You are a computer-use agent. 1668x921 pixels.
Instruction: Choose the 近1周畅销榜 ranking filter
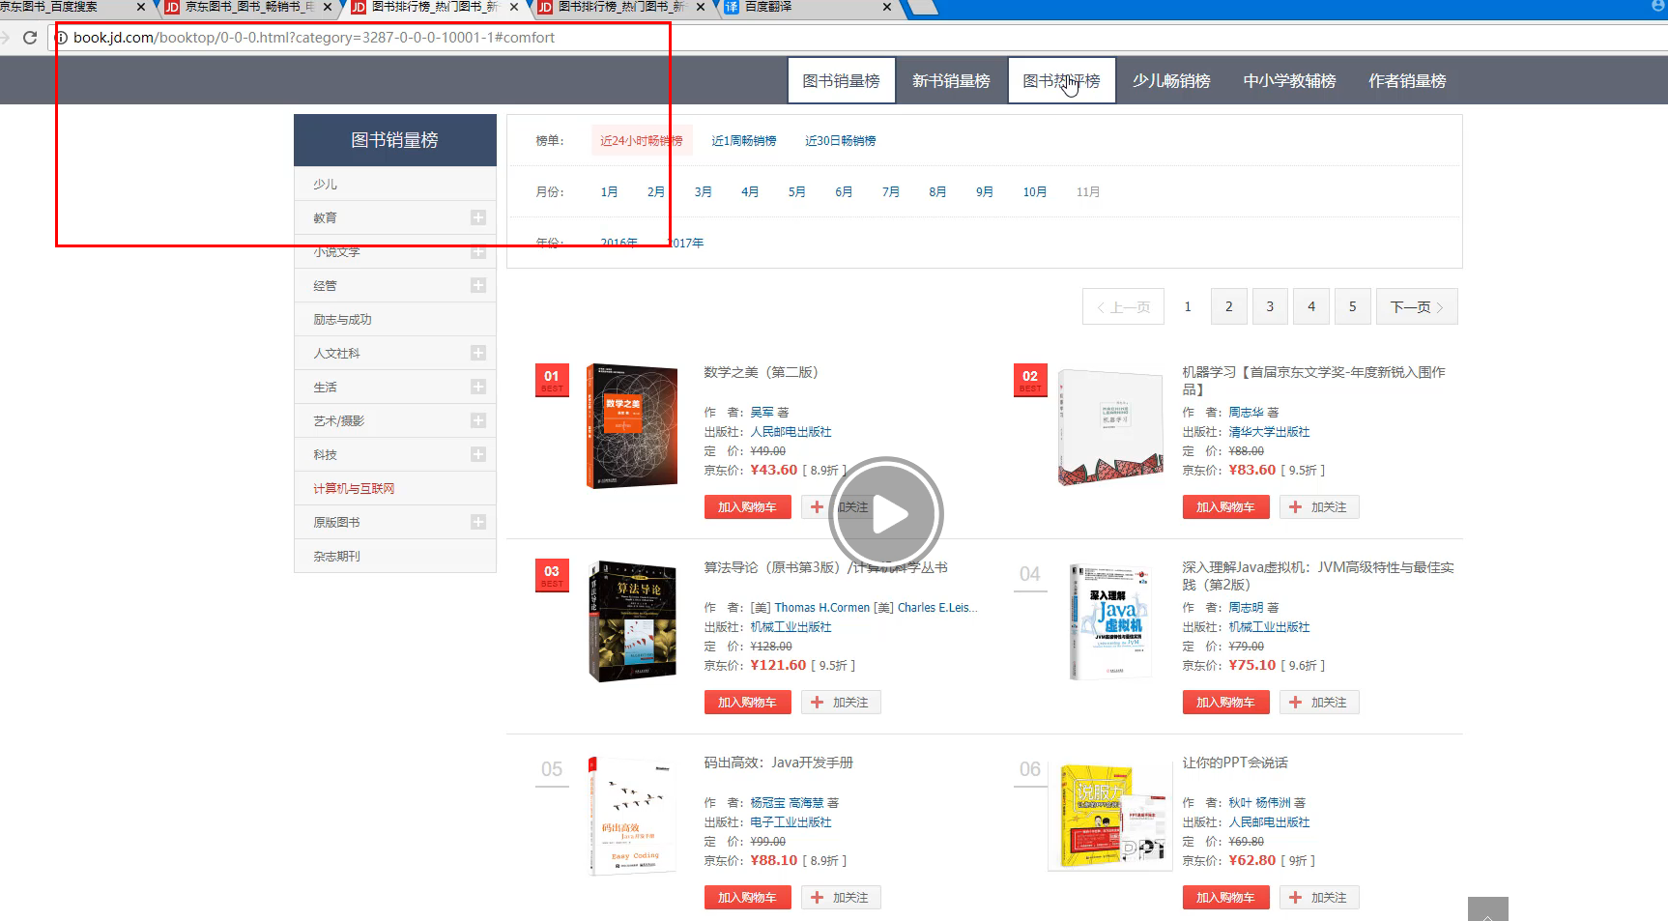coord(744,141)
